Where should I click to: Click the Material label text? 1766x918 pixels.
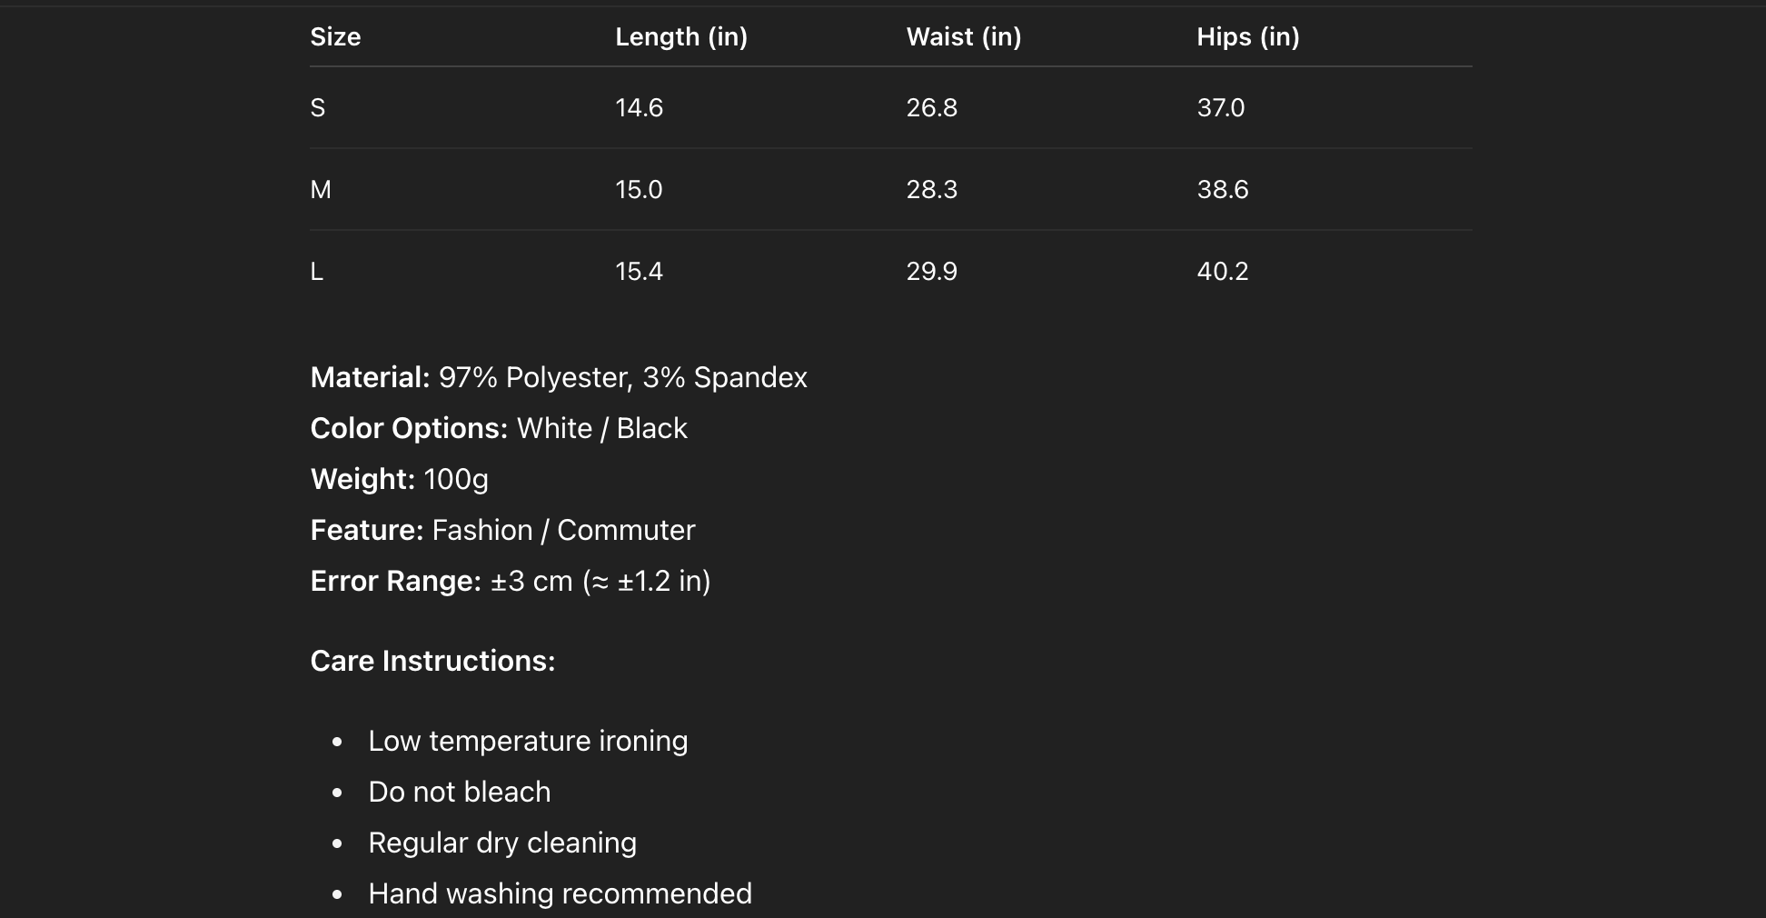370,377
